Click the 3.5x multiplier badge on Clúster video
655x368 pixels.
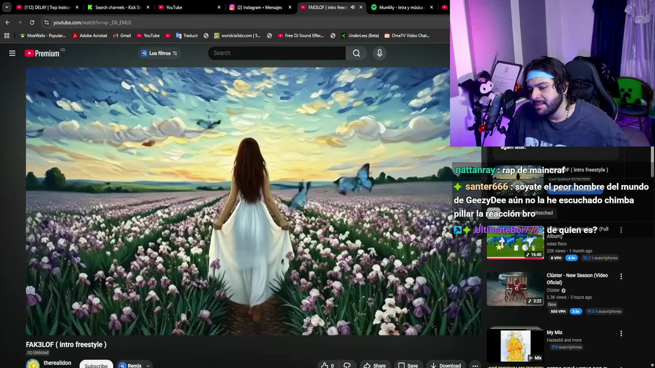point(576,311)
